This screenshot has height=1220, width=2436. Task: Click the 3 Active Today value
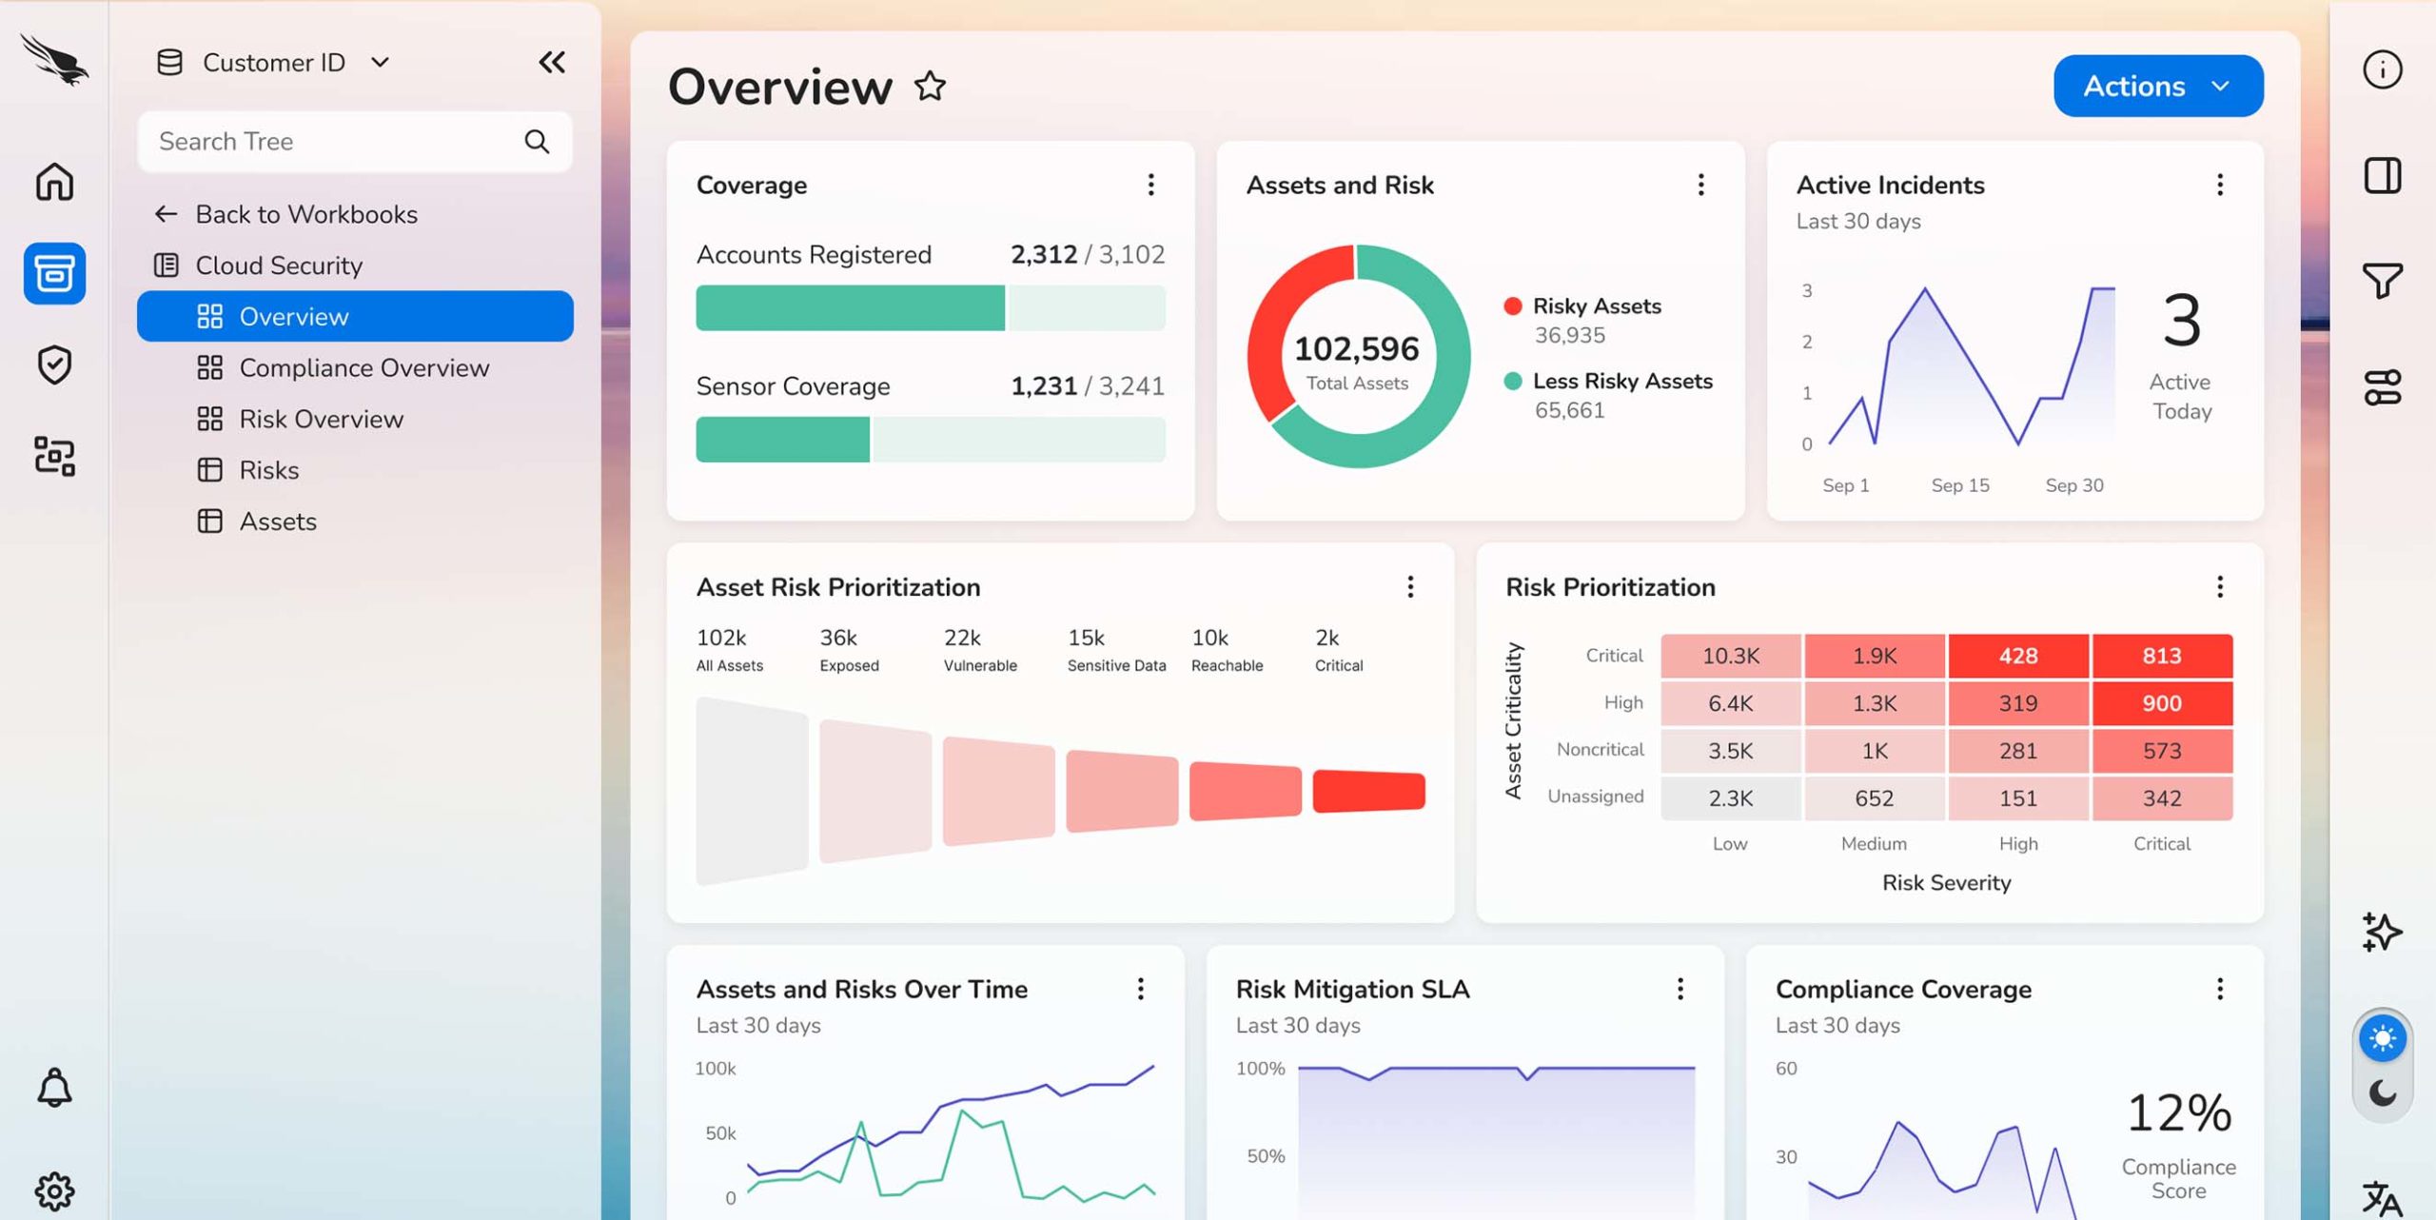tap(2181, 321)
